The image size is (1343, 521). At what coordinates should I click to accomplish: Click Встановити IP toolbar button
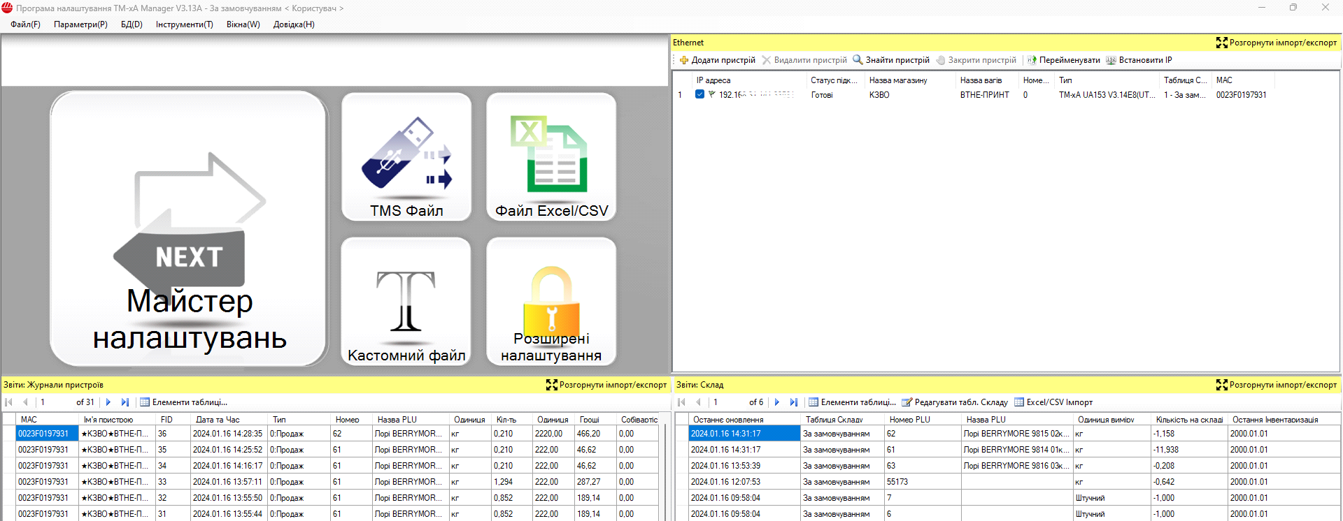point(1139,60)
